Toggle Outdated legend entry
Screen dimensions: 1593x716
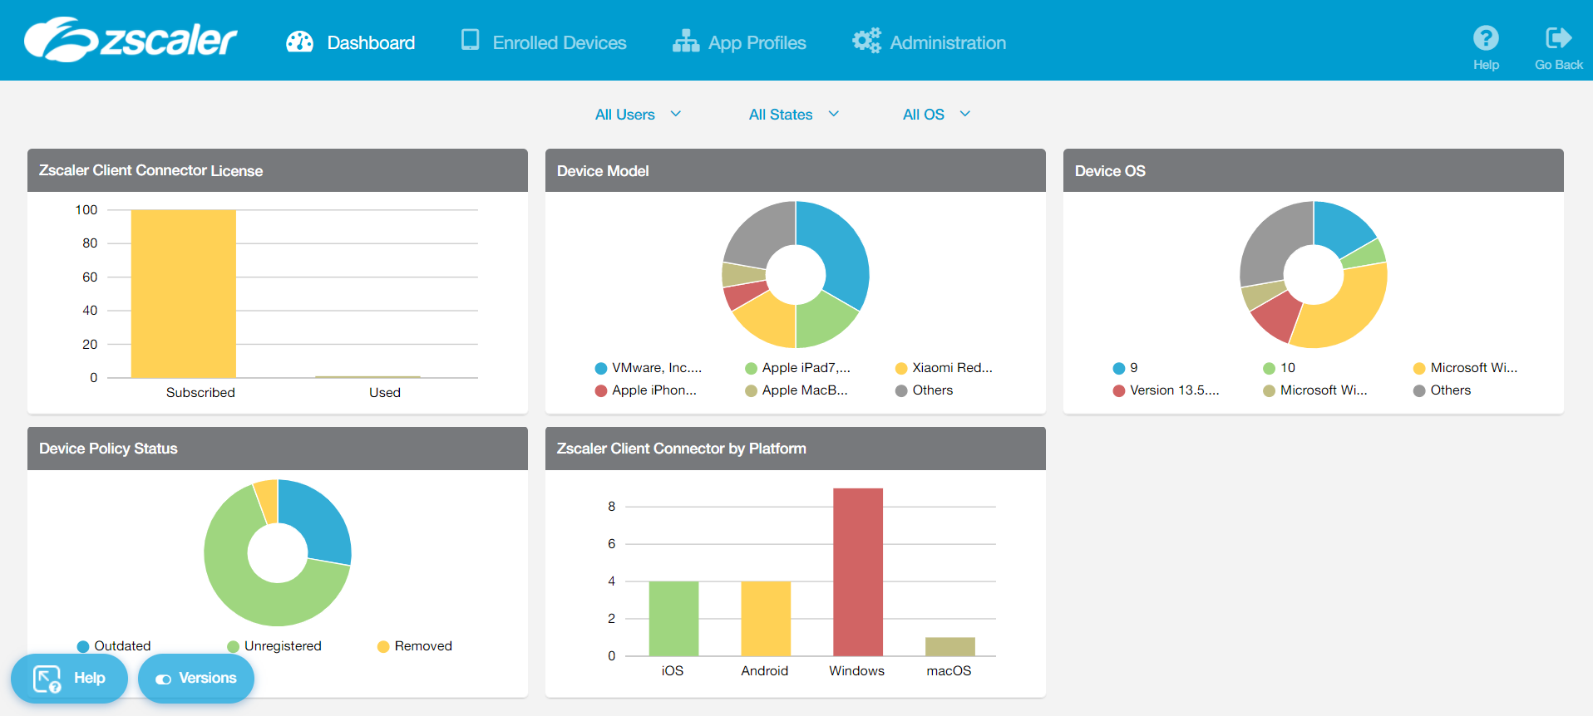(x=114, y=646)
